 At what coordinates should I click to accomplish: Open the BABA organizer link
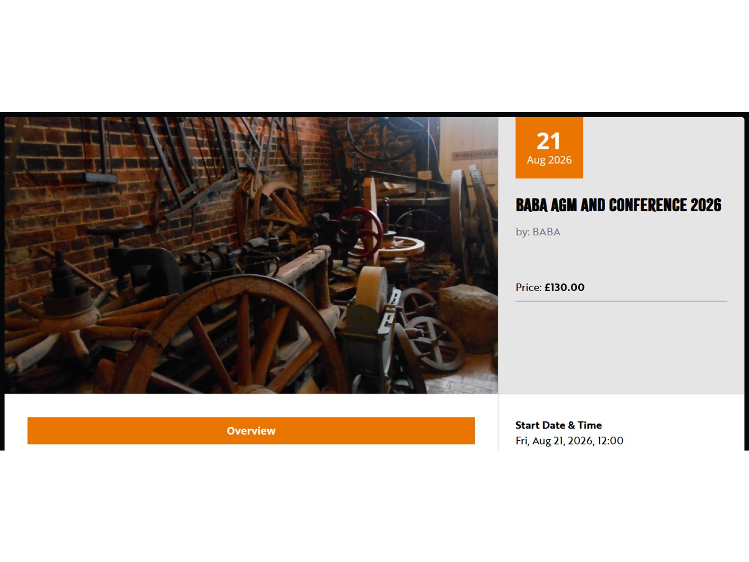tap(546, 232)
